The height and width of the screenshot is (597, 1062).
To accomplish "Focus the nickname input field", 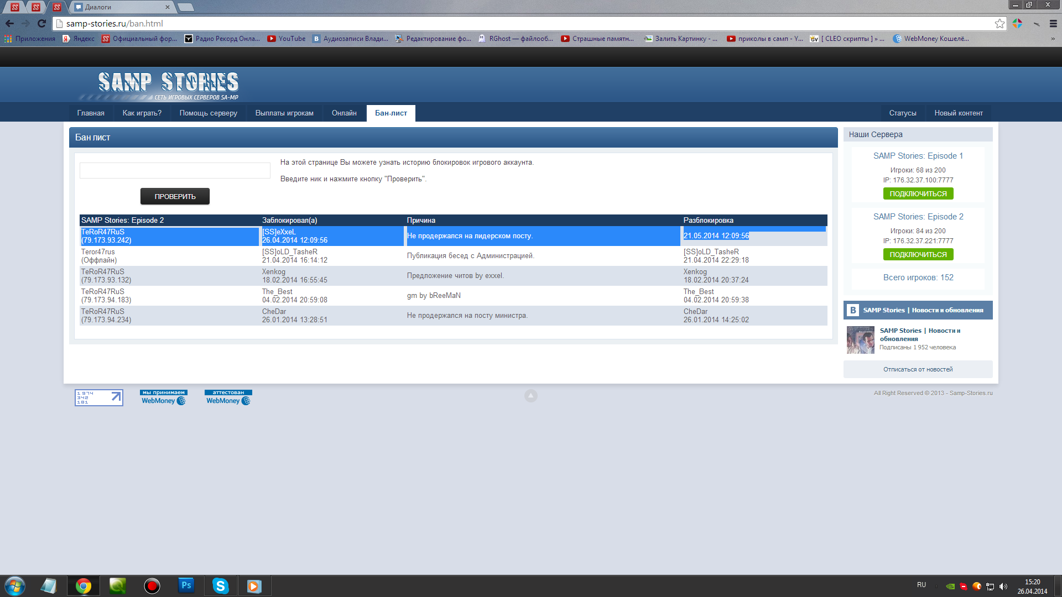I will pyautogui.click(x=175, y=170).
